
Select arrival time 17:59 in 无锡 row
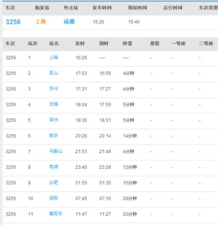click(105, 104)
